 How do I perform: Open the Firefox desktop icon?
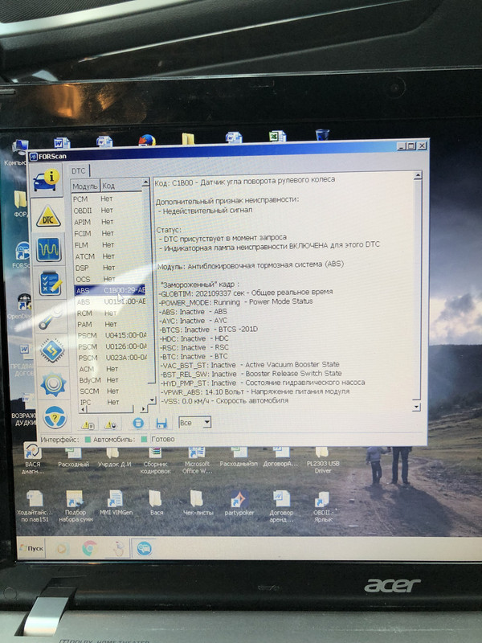[146, 140]
